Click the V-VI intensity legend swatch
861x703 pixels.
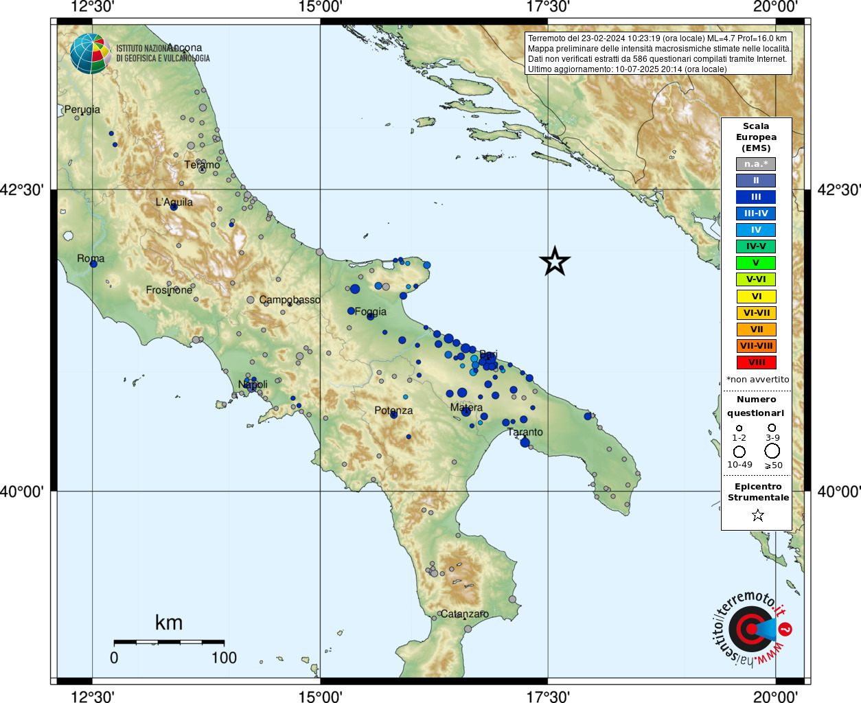coord(756,279)
